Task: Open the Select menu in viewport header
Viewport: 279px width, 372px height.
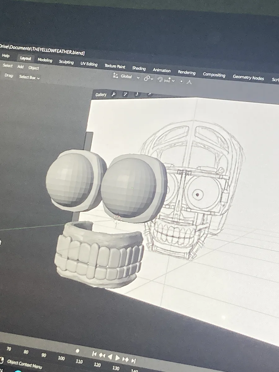Action: point(8,66)
